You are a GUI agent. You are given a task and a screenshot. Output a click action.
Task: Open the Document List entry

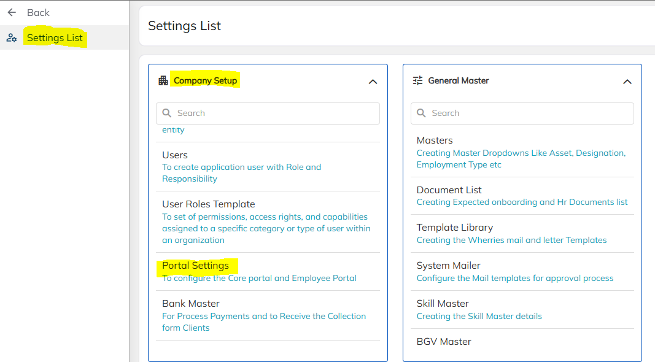[449, 190]
